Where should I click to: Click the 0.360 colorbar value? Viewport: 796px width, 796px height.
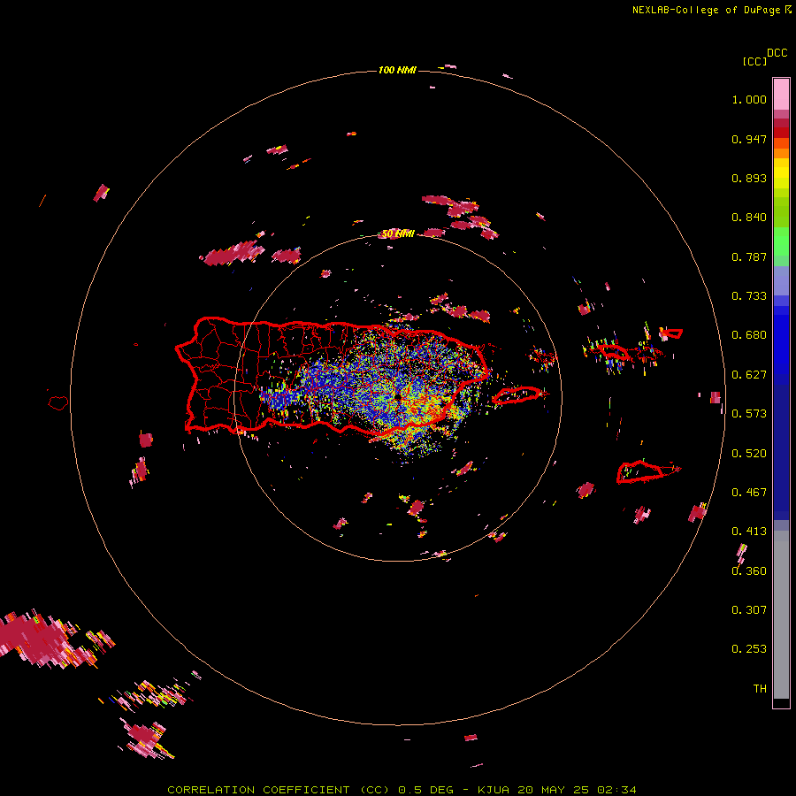coord(749,571)
